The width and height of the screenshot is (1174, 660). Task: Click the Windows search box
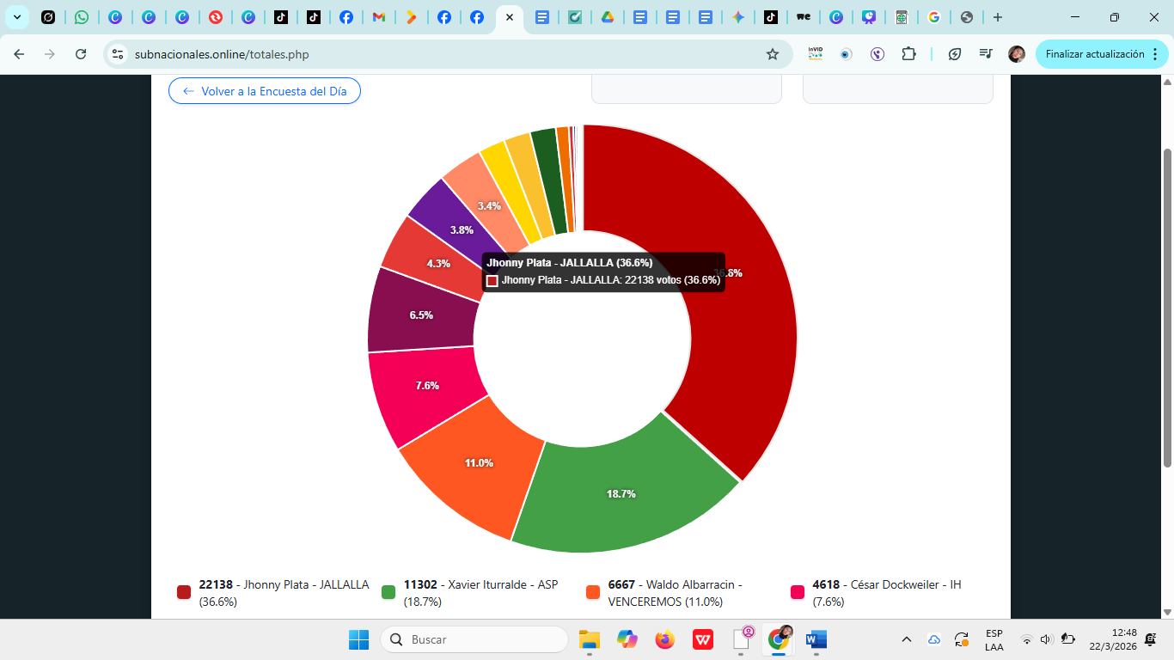(474, 639)
